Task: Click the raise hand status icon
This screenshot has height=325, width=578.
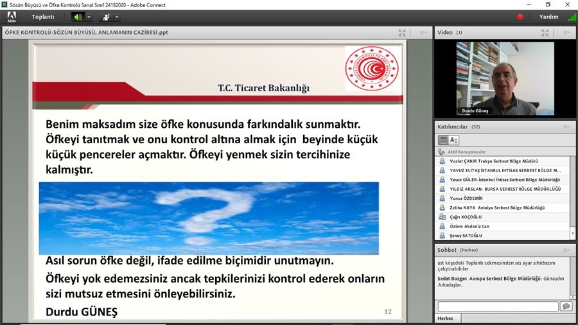Action: click(105, 17)
